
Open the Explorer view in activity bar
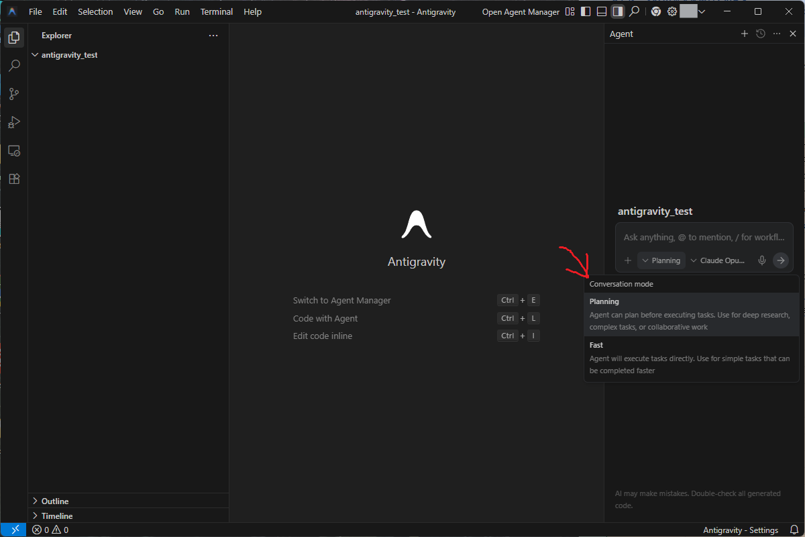pos(14,38)
